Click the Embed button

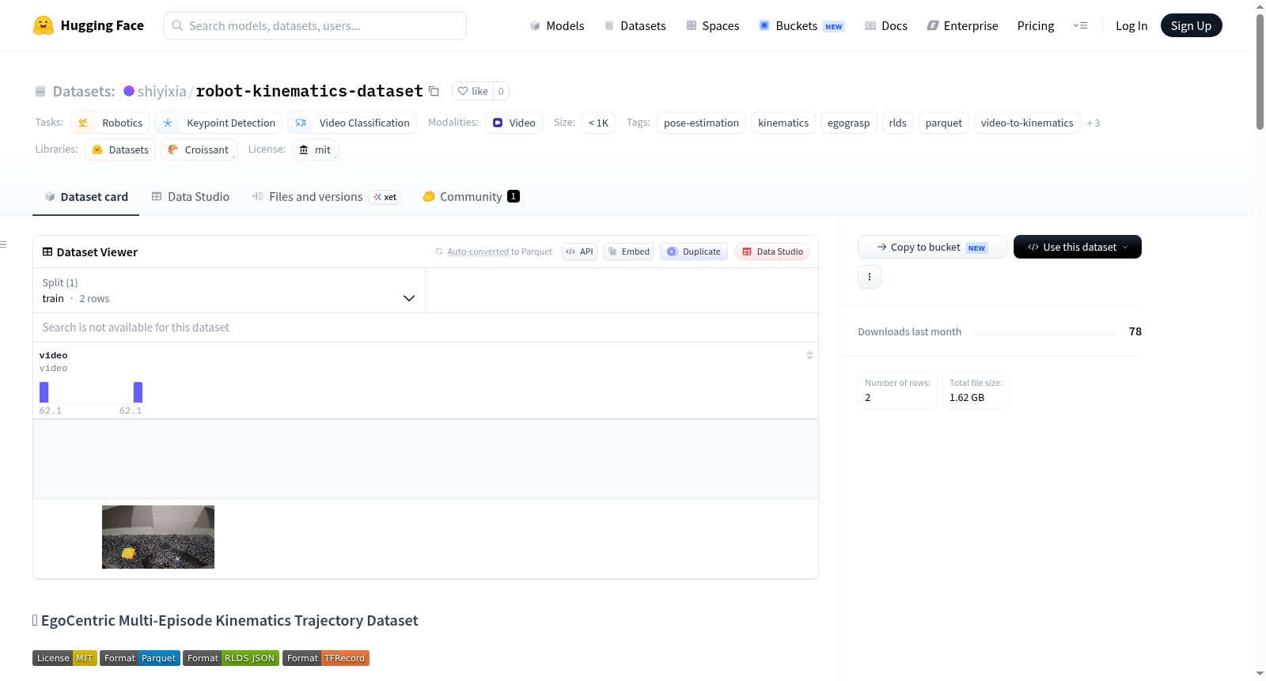(x=628, y=252)
